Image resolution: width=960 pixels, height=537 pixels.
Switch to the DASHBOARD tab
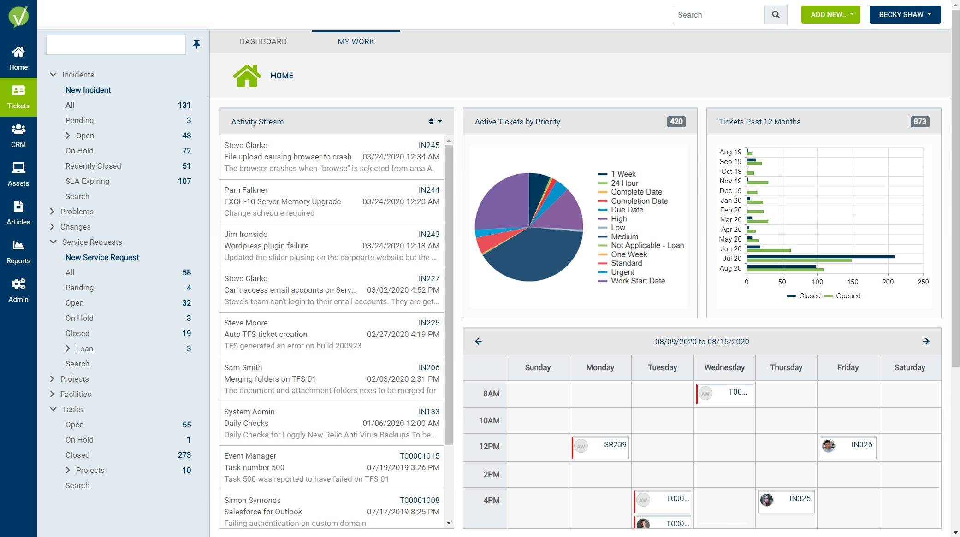[263, 41]
